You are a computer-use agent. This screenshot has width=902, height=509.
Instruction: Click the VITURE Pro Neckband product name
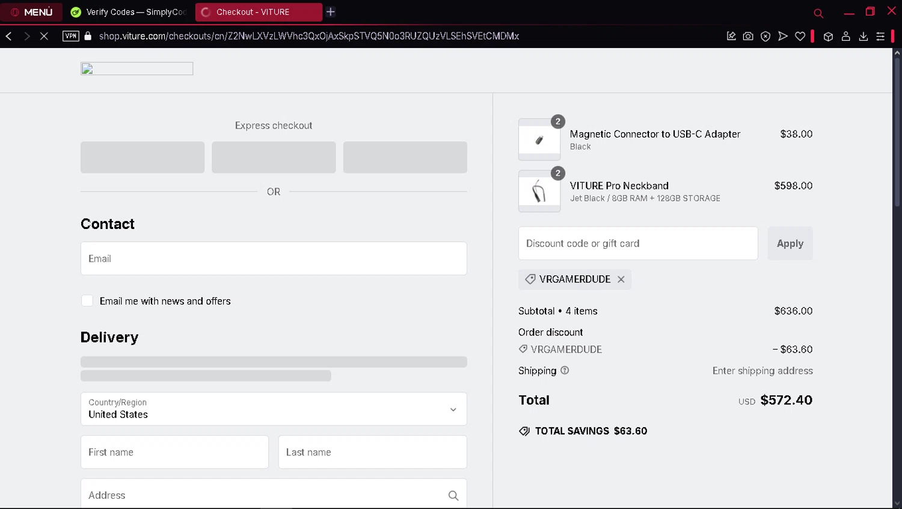point(619,186)
